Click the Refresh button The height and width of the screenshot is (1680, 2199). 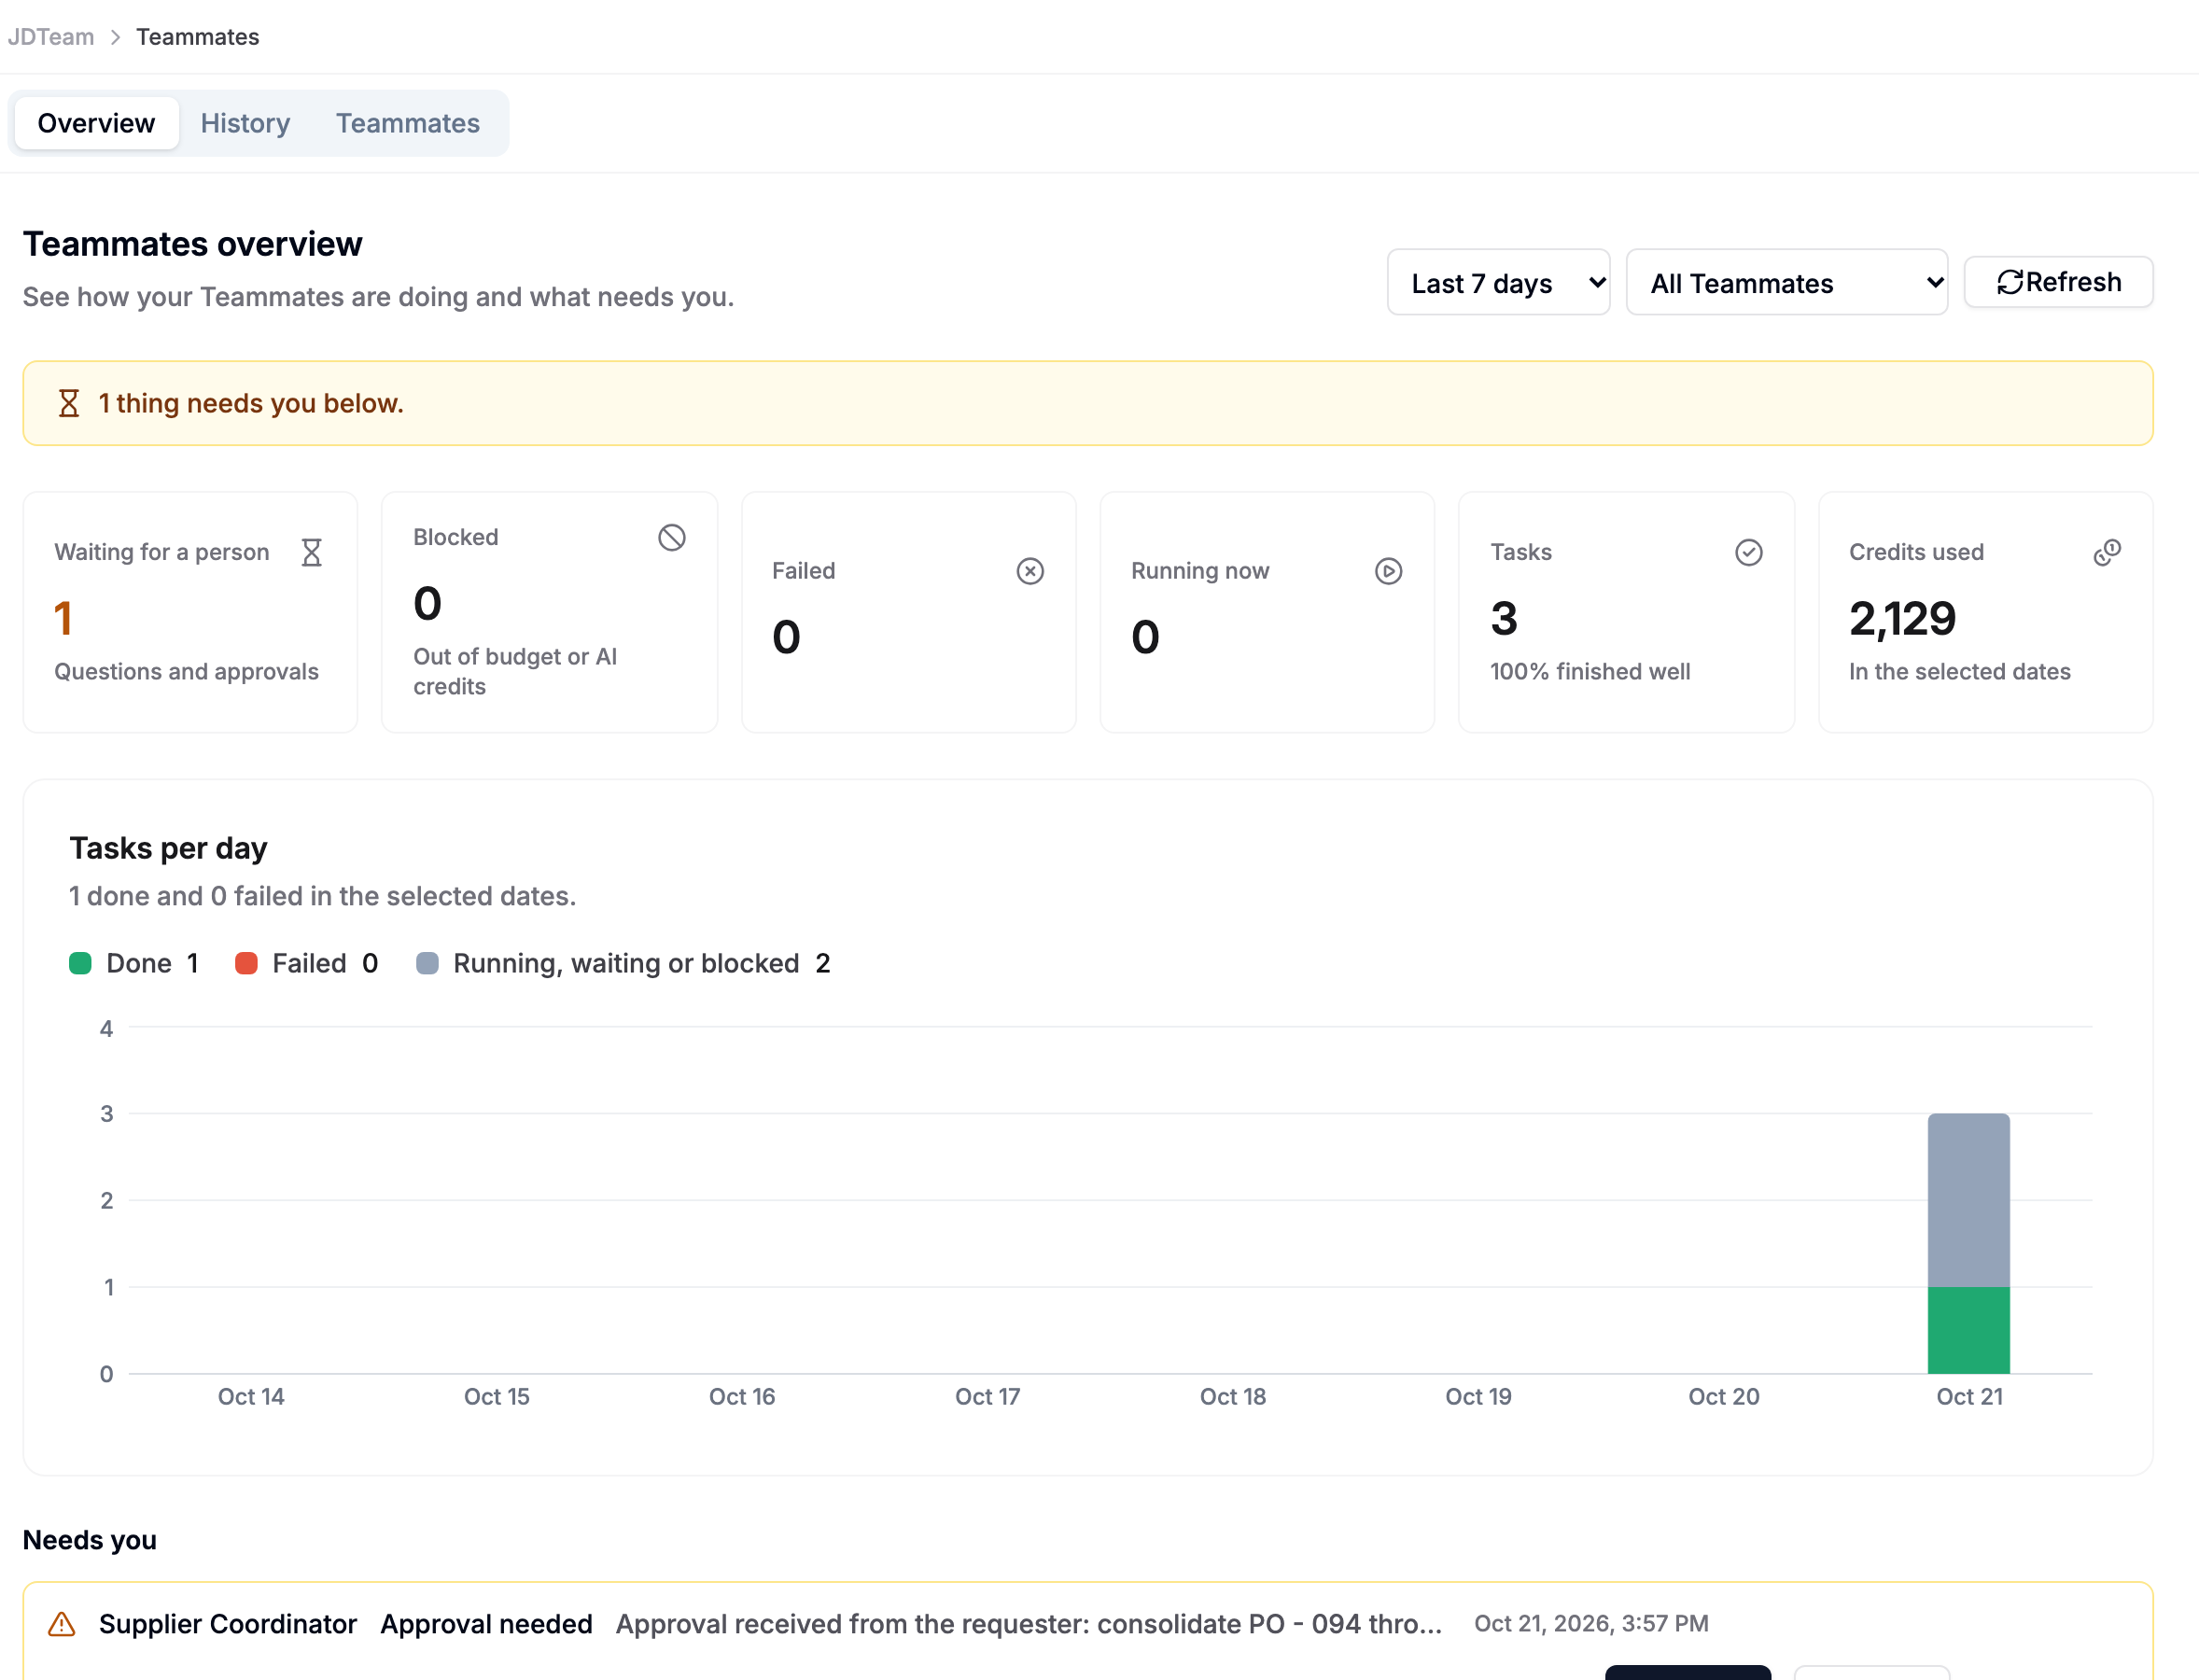click(2058, 282)
